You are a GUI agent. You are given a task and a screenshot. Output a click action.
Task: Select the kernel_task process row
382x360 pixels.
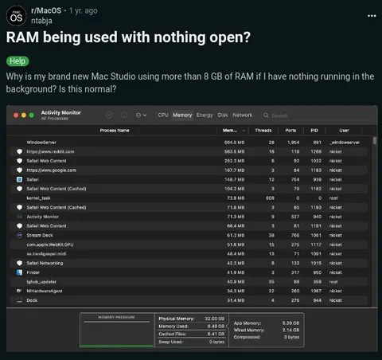pos(189,198)
